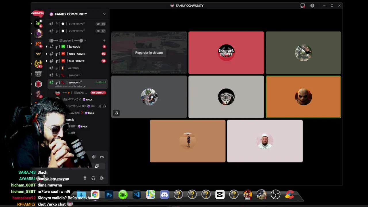
Task: Open Google Maps icon in the dock
Action: tap(150, 195)
